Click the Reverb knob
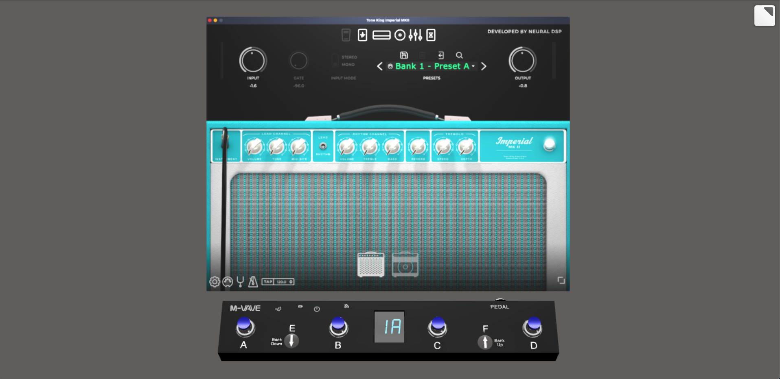This screenshot has height=379, width=780. click(418, 146)
